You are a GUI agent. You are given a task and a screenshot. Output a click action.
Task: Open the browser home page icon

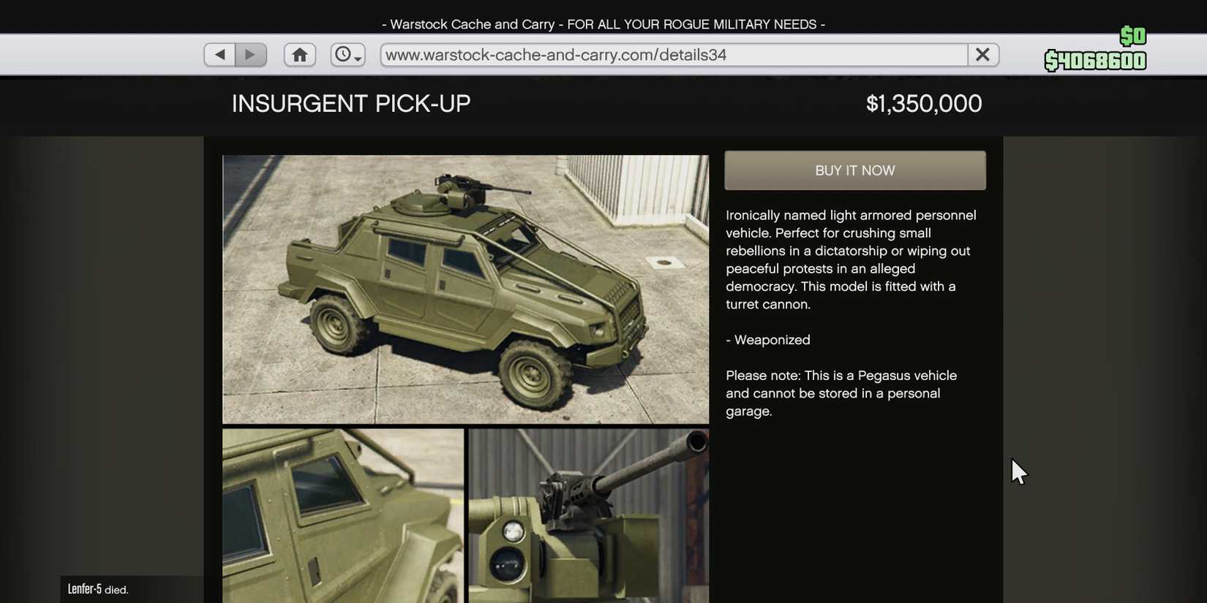300,55
